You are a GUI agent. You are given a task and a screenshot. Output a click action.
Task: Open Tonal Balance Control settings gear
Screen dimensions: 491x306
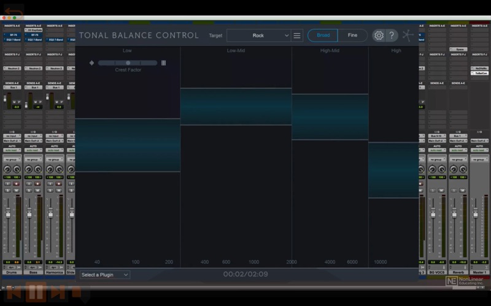click(x=379, y=35)
